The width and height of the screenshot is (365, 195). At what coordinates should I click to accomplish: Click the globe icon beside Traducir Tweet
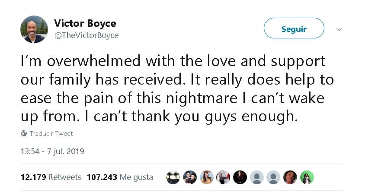click(x=24, y=134)
